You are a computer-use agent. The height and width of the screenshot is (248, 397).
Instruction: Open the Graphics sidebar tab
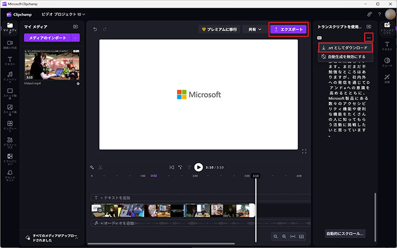click(x=10, y=143)
